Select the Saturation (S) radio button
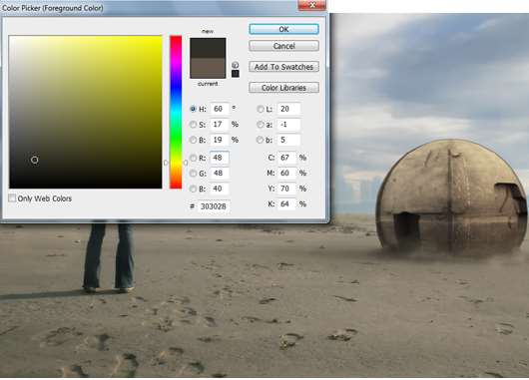 pos(193,125)
